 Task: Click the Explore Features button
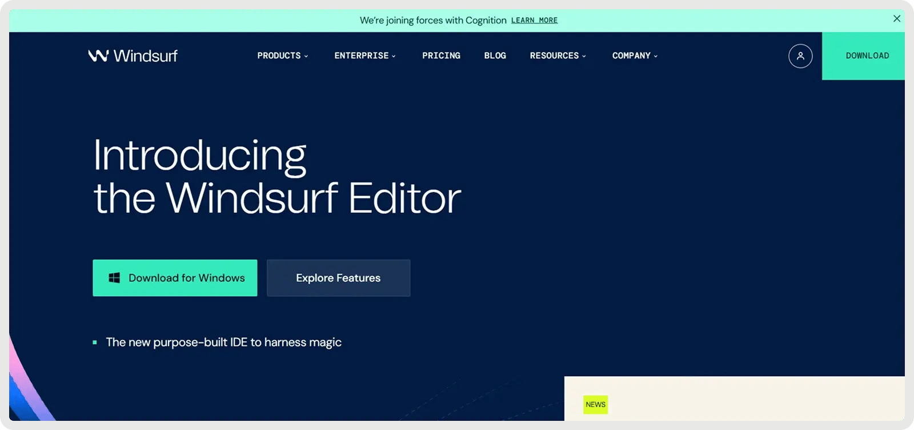(338, 278)
